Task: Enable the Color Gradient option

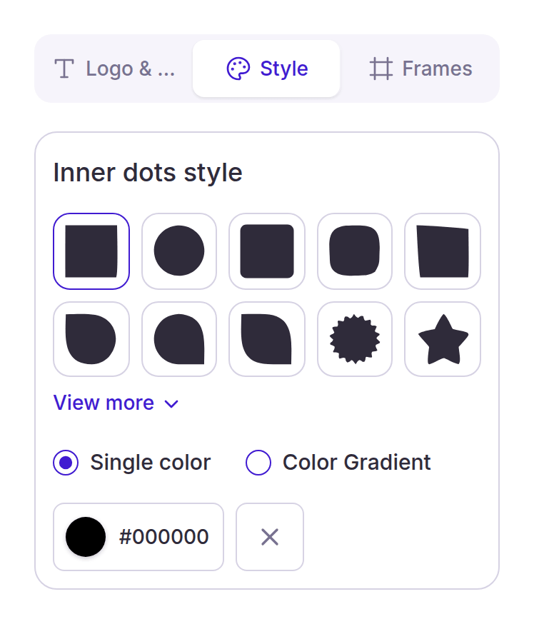Action: 338,463
